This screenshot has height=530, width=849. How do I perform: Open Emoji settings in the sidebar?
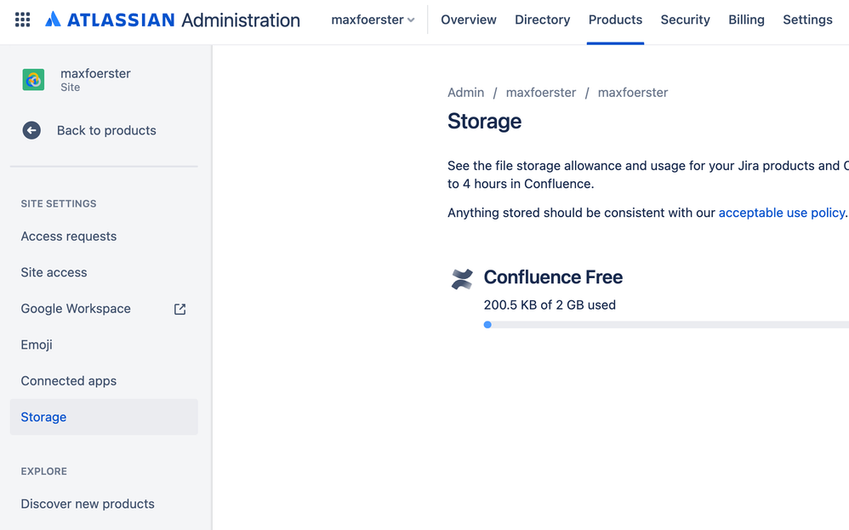coord(104,345)
